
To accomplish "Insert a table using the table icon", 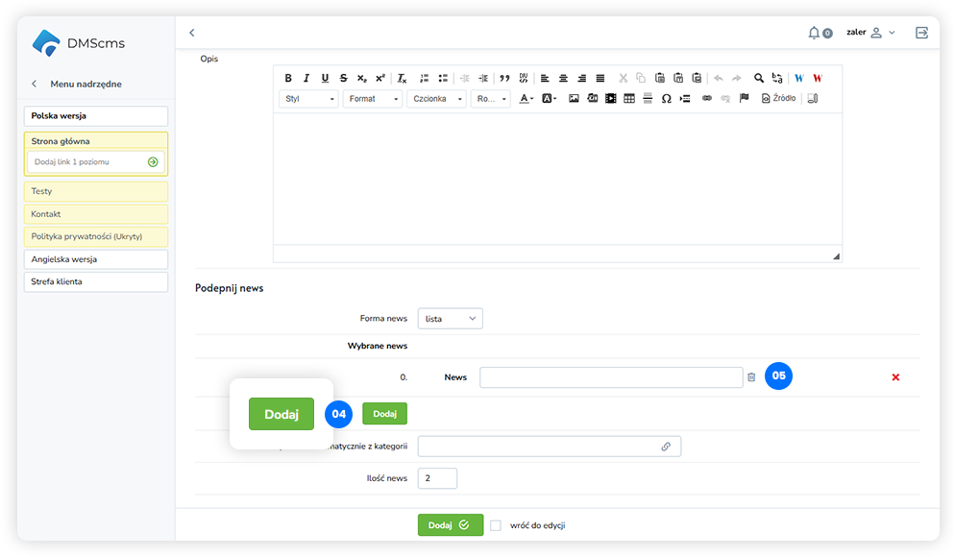I will 629,99.
